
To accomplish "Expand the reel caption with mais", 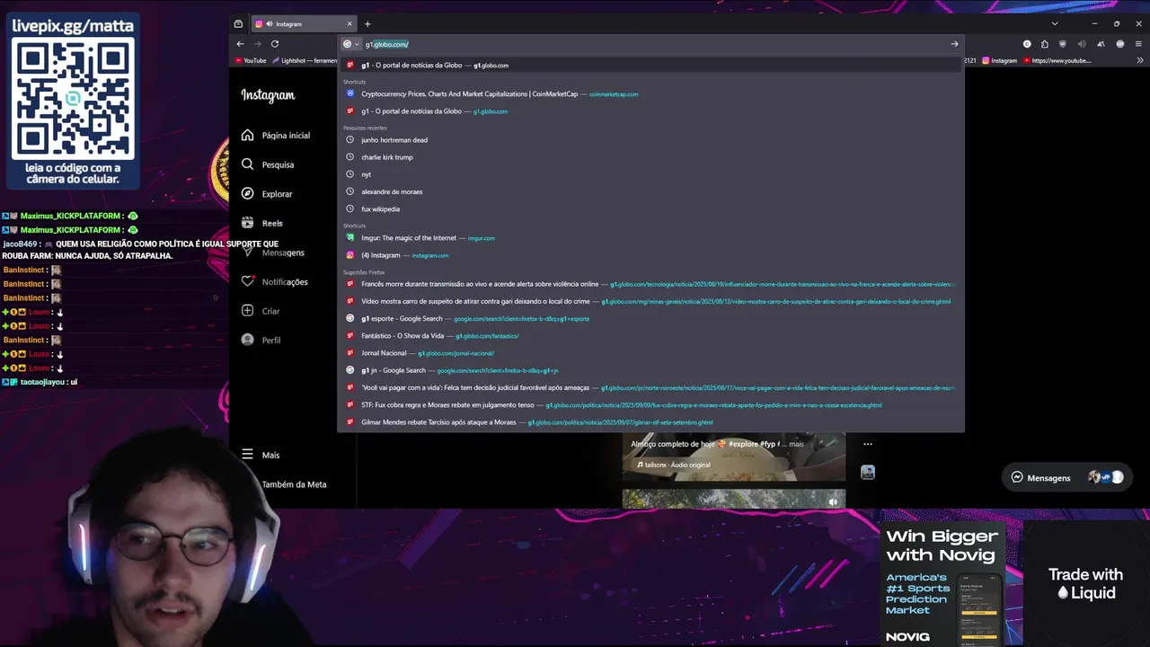I will click(797, 444).
